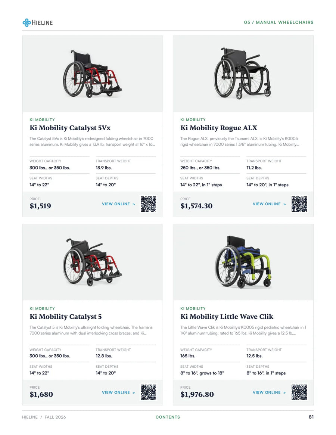Image resolution: width=336 pixels, height=435 pixels.
Task: Open View Online for Little Wave Clik
Action: (x=269, y=392)
